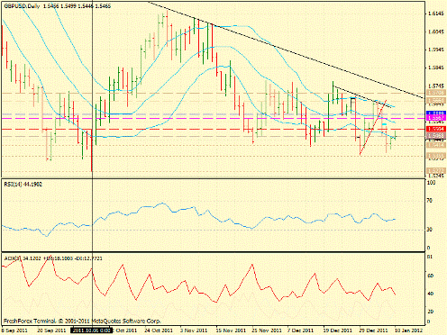This screenshot has width=447, height=335.
Task: Click the RSI(14) indicator label
Action: (23, 184)
